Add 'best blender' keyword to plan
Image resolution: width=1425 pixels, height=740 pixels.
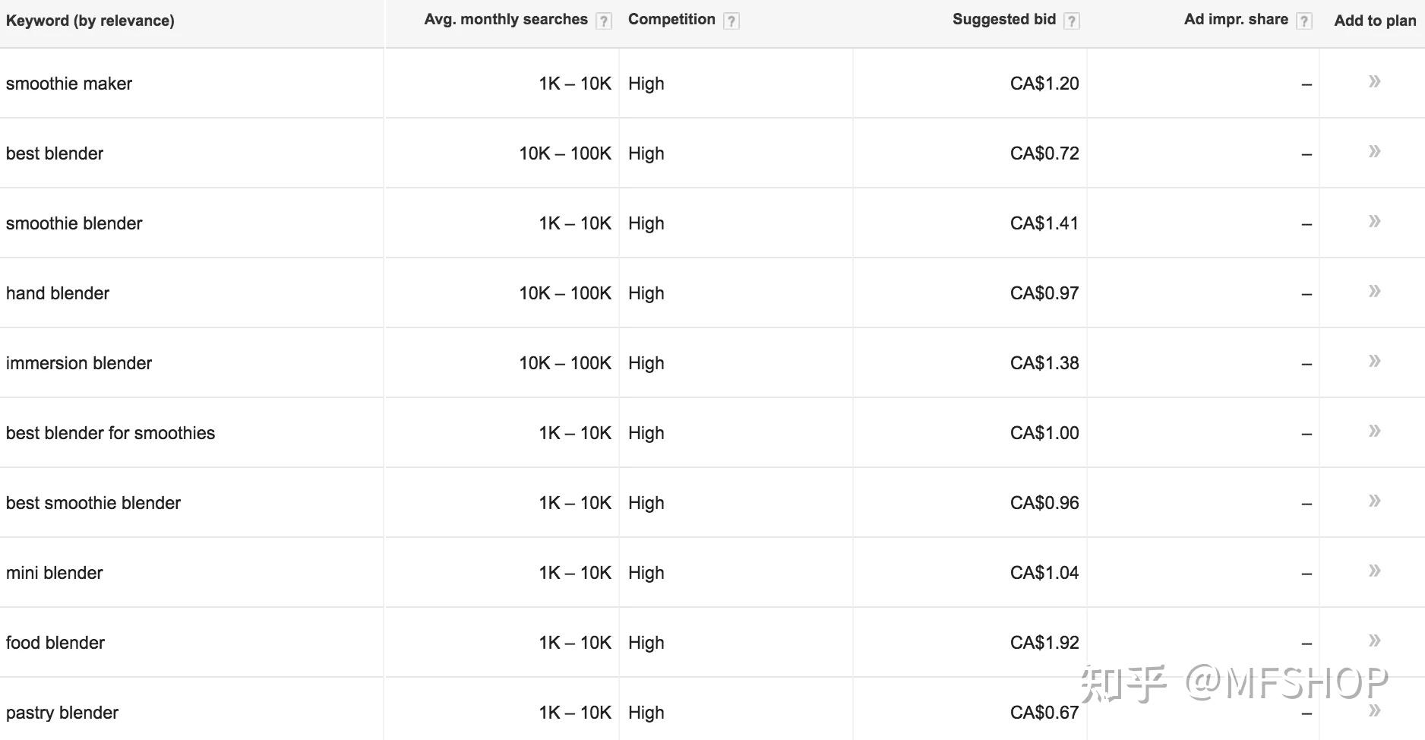pos(1374,151)
